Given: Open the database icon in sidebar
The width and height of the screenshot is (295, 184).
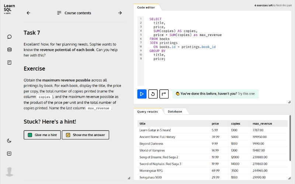Looking at the screenshot, I should click(10, 50).
